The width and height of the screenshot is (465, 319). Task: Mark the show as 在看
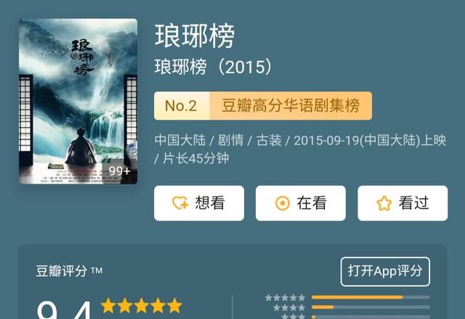(301, 203)
